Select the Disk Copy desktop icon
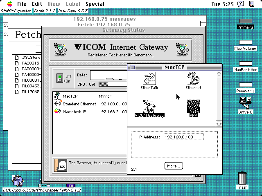 pos(18,180)
